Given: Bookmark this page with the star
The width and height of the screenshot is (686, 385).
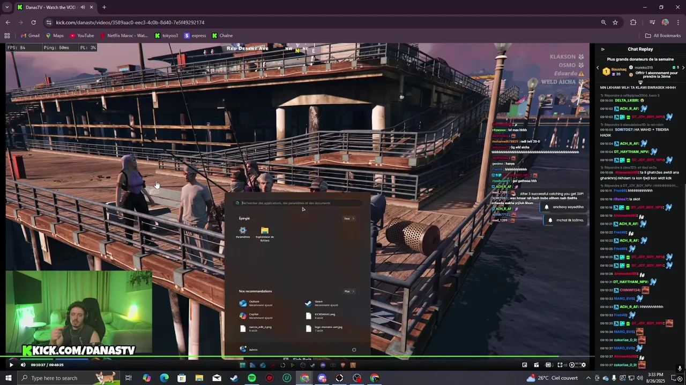Looking at the screenshot, I should 615,22.
